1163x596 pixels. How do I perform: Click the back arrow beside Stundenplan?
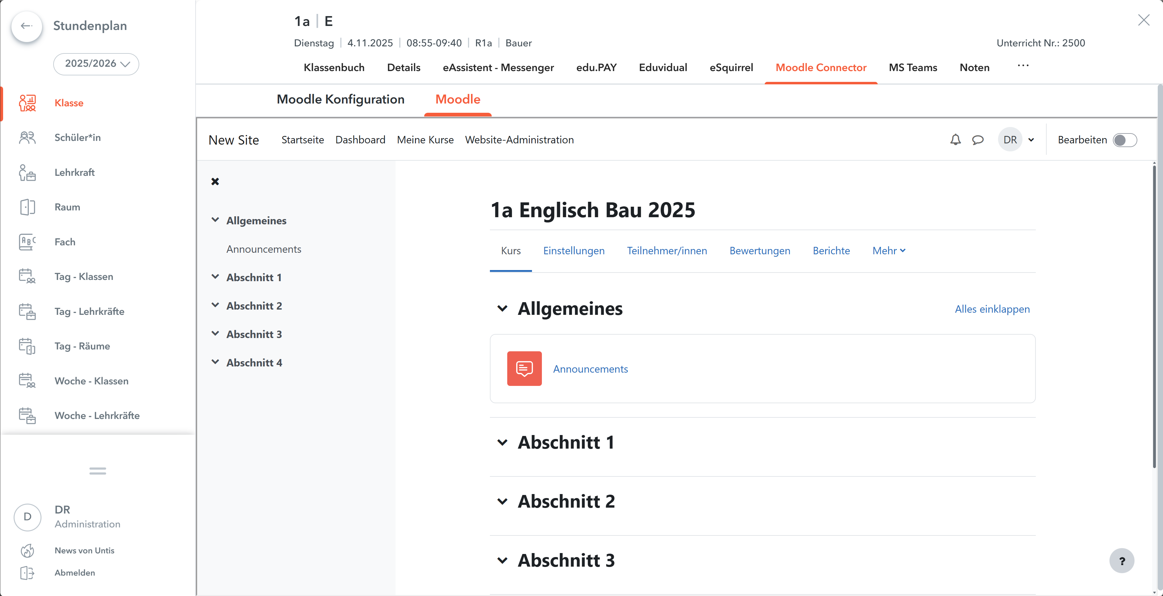coord(27,26)
